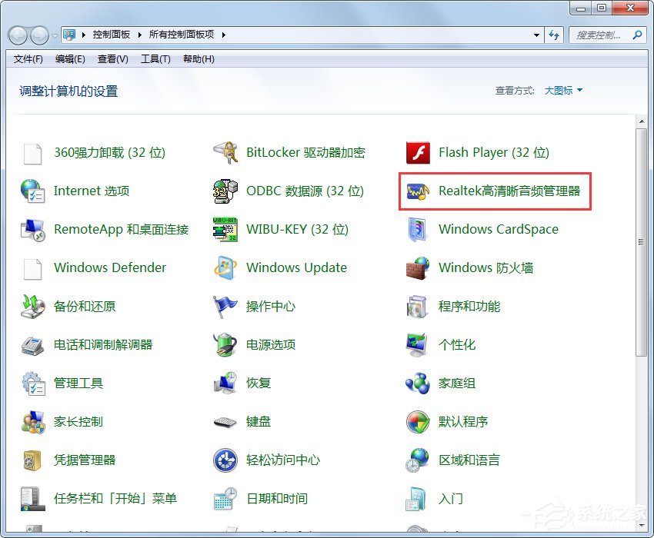Viewport: 654px width, 538px height.
Task: Click the 程序和功能 icon
Action: 417,307
